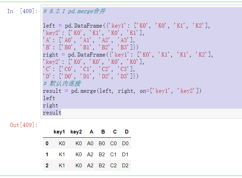Click cell D0 in the output table
242x178 pixels.
(125, 144)
